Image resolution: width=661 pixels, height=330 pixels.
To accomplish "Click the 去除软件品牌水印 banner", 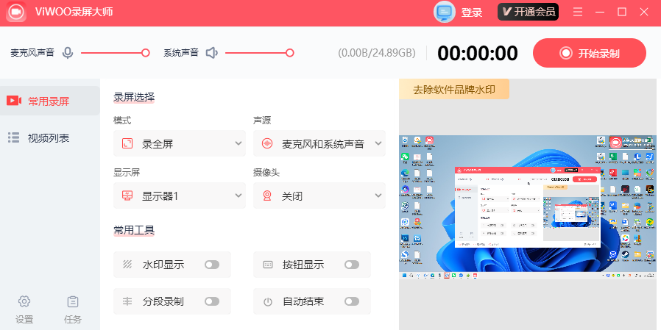I will click(454, 89).
